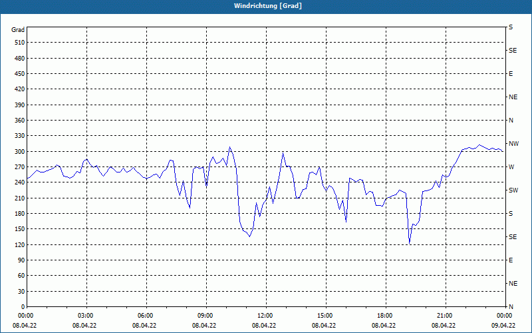The width and height of the screenshot is (532, 333).
Task: Click the W compass label
Action: coord(511,167)
